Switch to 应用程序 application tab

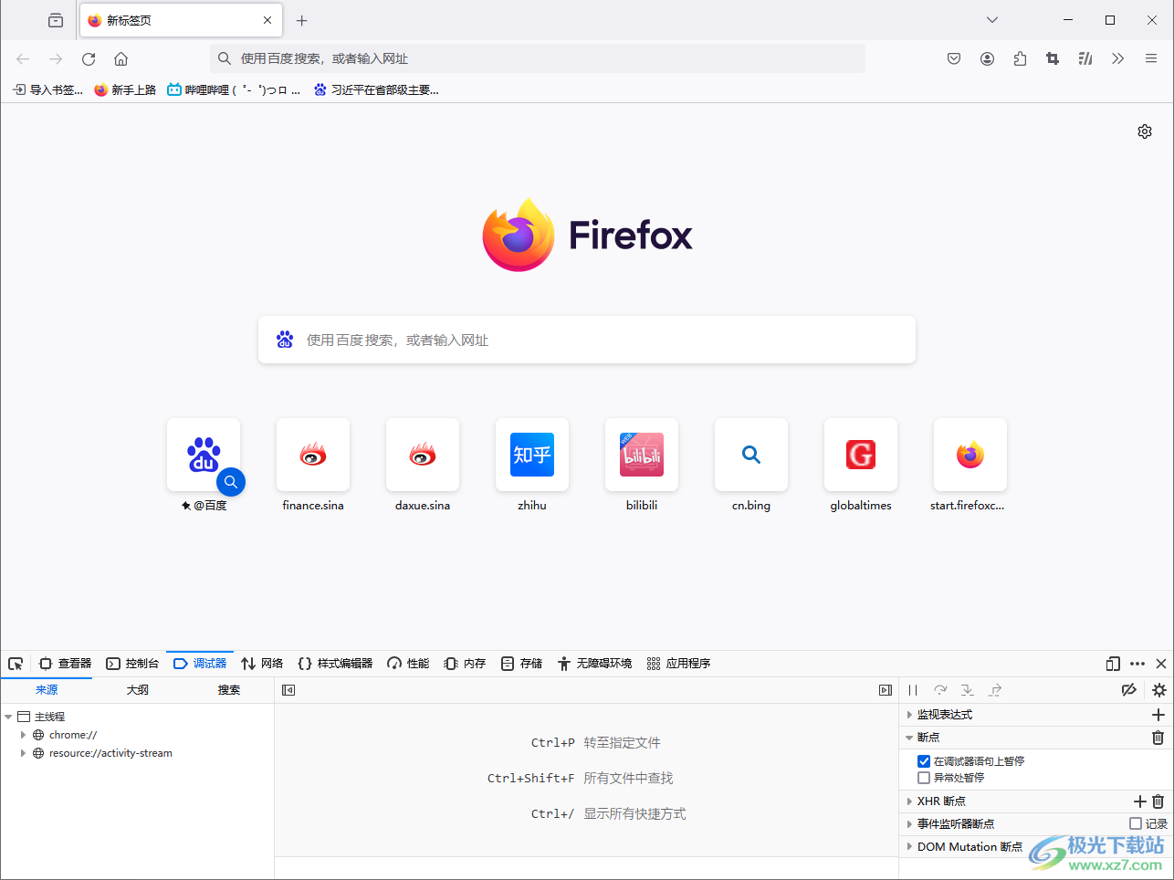[x=678, y=664]
